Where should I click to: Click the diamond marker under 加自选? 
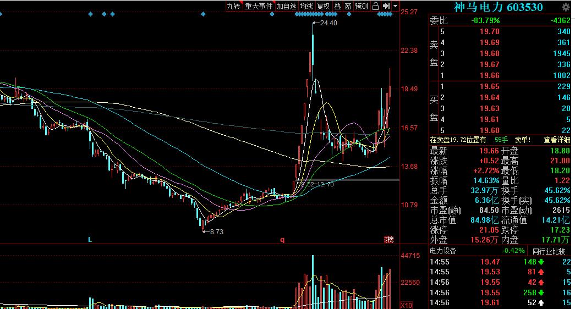(x=272, y=14)
